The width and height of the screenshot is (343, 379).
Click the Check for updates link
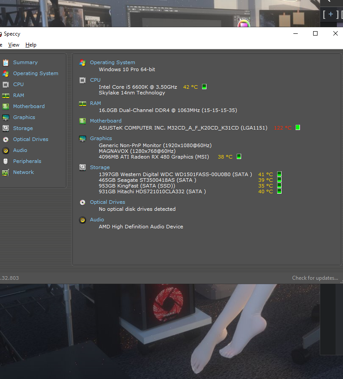(x=315, y=278)
